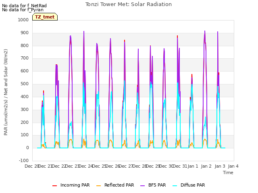Click the Incoming PAR red legend swatch
Viewport: 258px width, 193px height.
(x=55, y=186)
